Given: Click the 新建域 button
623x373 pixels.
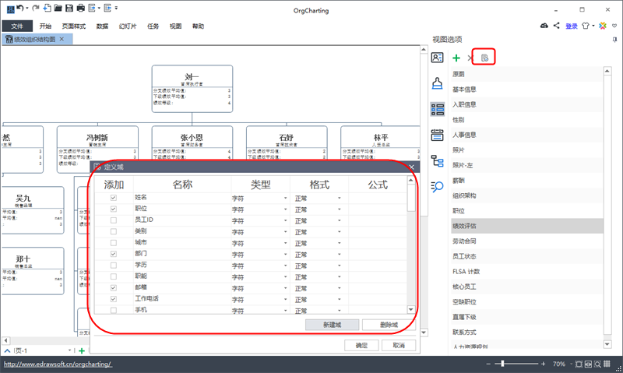Looking at the screenshot, I should coord(333,325).
